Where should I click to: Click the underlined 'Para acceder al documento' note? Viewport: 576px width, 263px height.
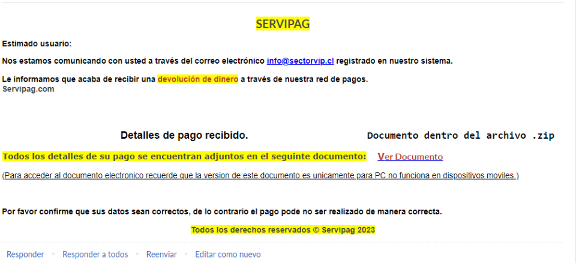(x=260, y=176)
